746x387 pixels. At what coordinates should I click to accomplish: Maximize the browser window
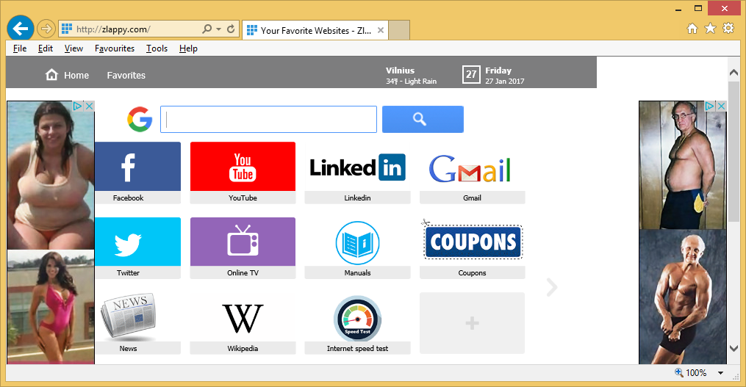point(698,9)
